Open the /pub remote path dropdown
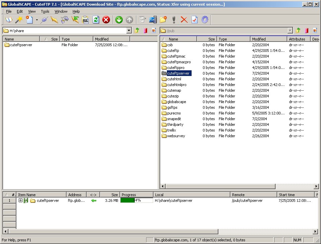 [290, 31]
